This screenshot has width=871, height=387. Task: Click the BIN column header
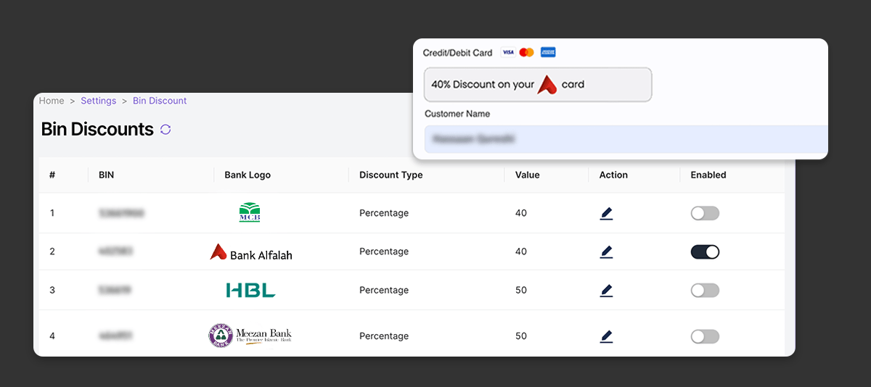point(106,175)
